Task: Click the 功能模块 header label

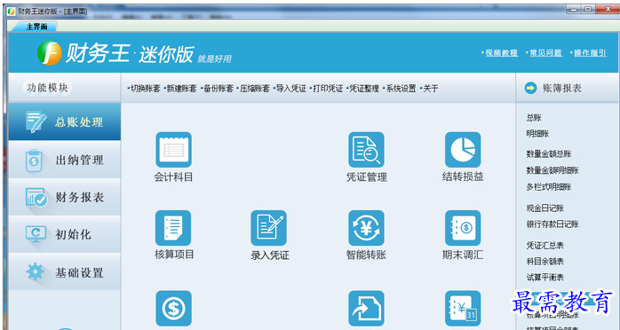Action: pyautogui.click(x=47, y=88)
